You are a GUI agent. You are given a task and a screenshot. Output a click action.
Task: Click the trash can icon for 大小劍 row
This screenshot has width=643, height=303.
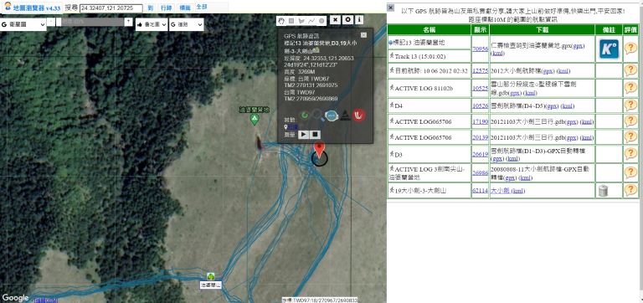pos(603,191)
